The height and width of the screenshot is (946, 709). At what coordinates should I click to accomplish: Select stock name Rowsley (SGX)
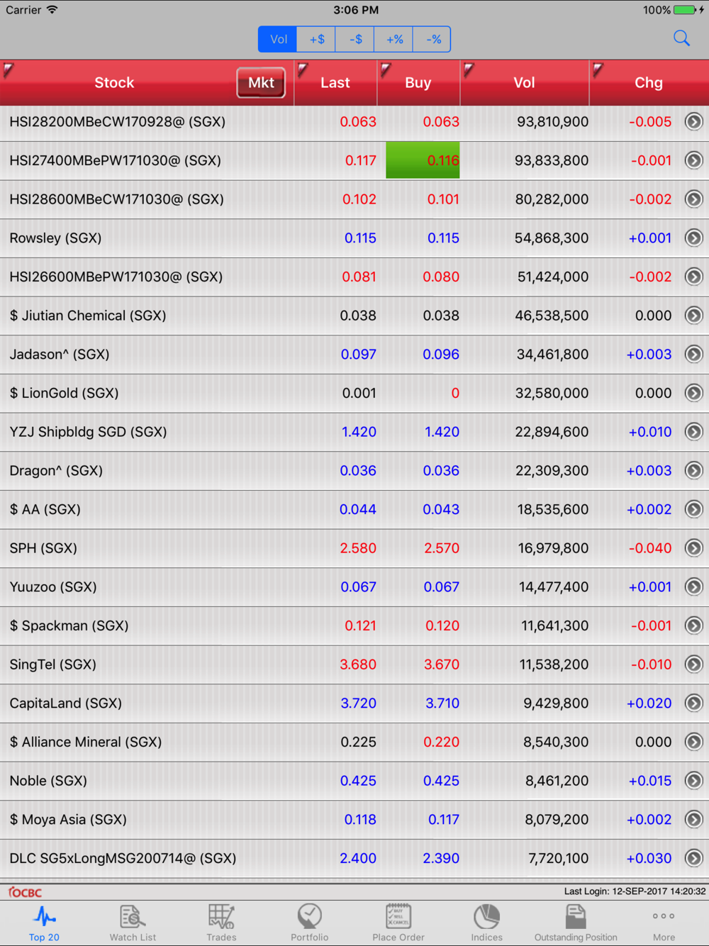coord(55,238)
